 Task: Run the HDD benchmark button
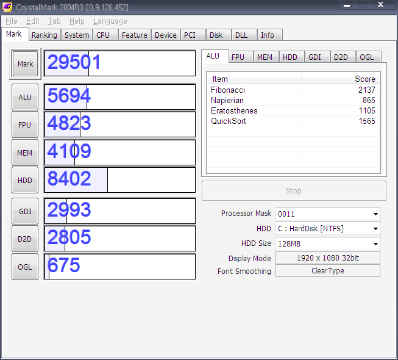pyautogui.click(x=25, y=180)
